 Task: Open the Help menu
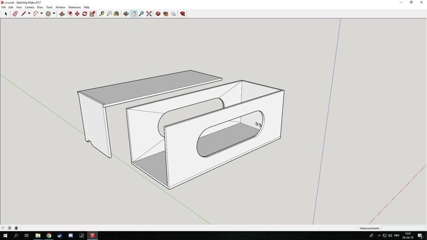(x=86, y=7)
